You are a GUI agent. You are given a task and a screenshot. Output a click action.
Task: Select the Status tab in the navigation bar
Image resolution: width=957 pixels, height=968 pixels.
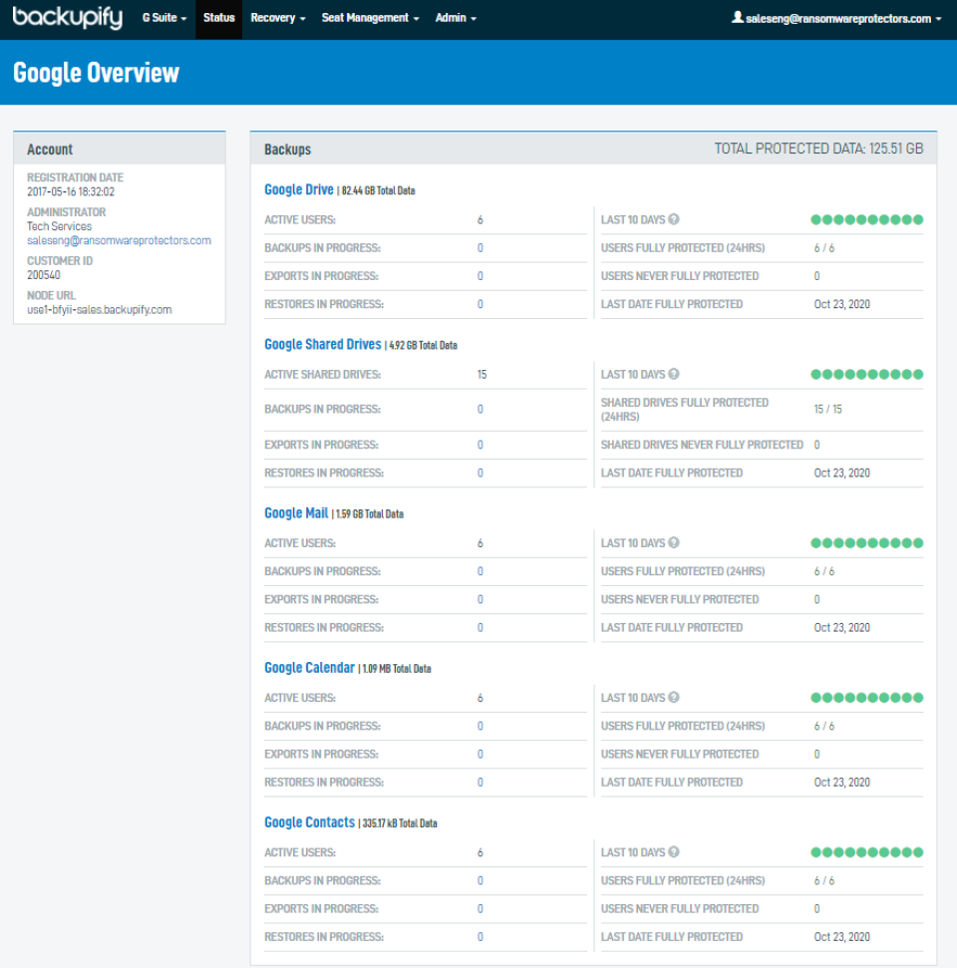click(218, 17)
